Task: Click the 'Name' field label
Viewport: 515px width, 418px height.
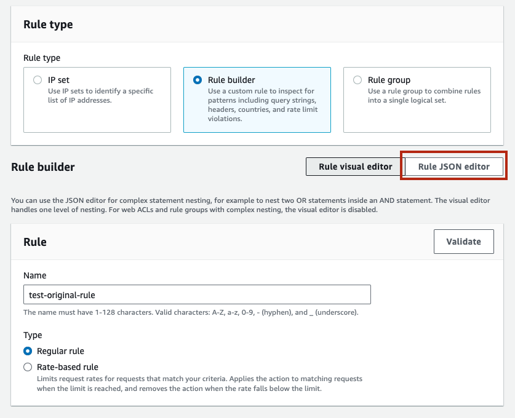Action: coord(35,275)
